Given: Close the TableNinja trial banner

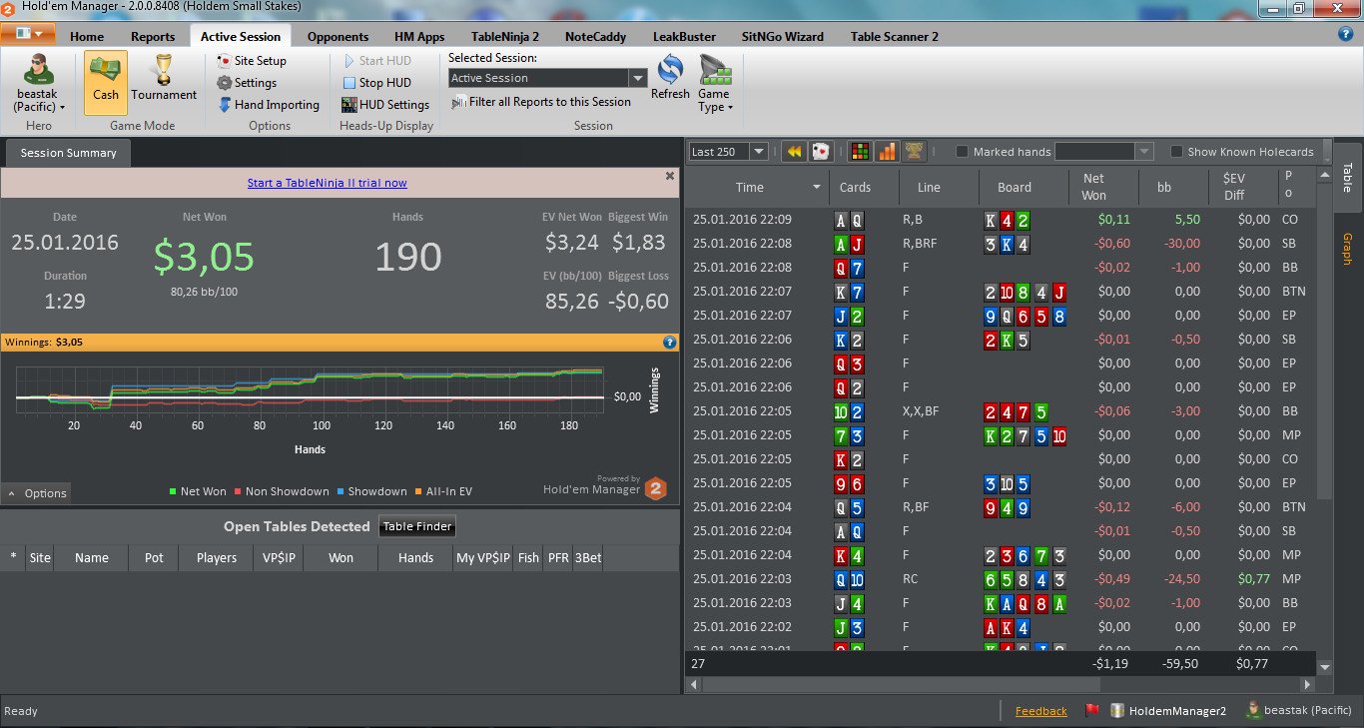Looking at the screenshot, I should [x=670, y=176].
